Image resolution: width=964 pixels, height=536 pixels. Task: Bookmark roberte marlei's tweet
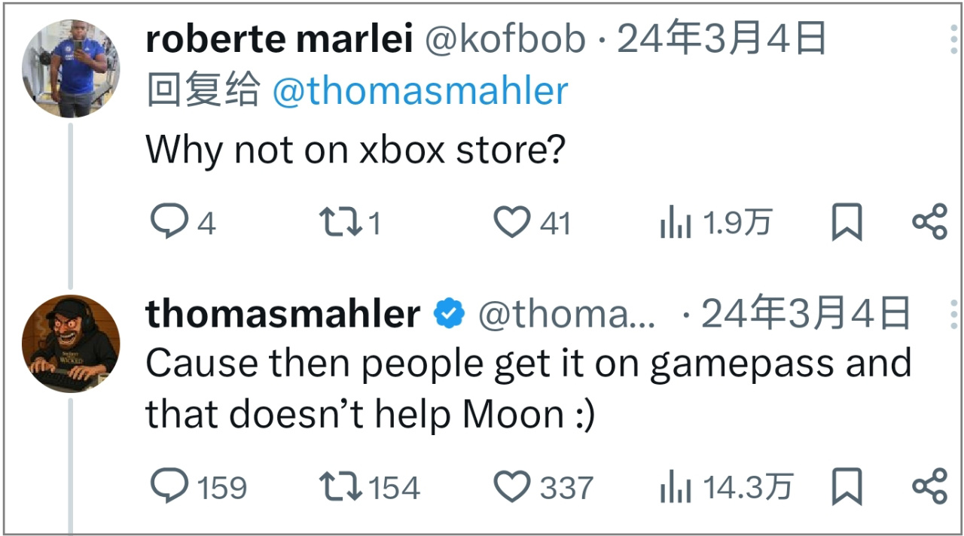click(x=847, y=224)
